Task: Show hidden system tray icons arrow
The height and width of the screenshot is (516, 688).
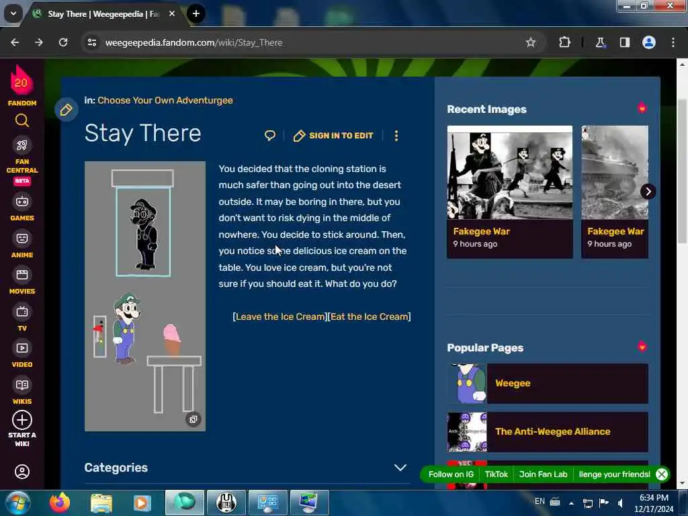Action: pos(571,503)
